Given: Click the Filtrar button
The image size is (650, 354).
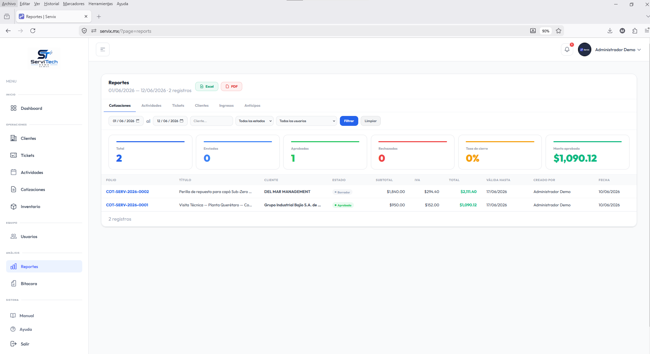Looking at the screenshot, I should click(x=349, y=121).
